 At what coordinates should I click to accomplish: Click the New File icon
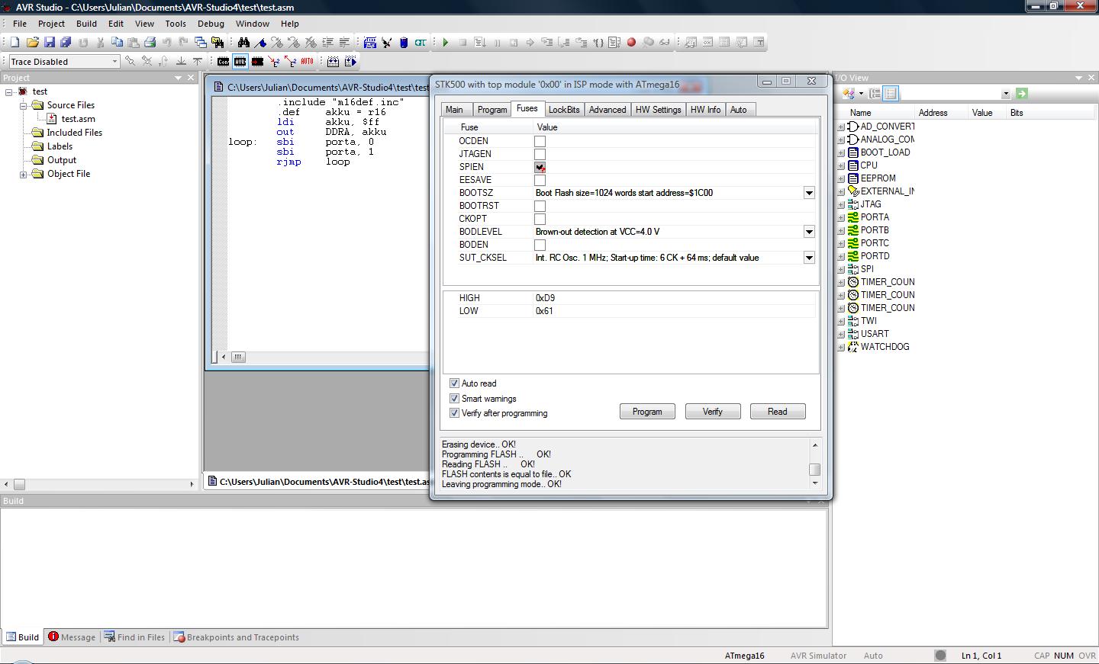pos(15,43)
